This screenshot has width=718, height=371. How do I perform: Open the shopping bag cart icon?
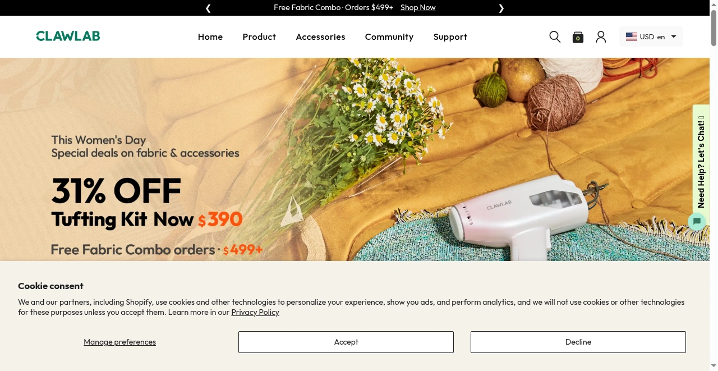(x=578, y=37)
